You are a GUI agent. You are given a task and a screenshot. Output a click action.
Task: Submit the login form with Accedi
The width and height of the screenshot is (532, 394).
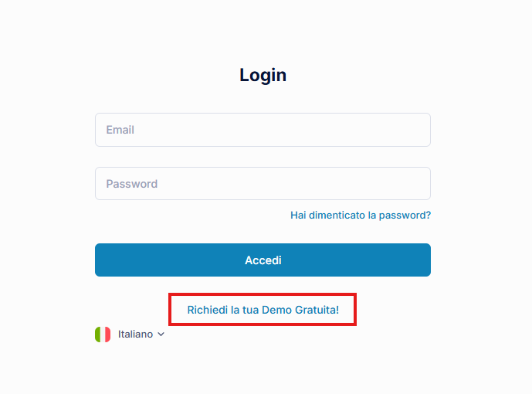(x=263, y=260)
